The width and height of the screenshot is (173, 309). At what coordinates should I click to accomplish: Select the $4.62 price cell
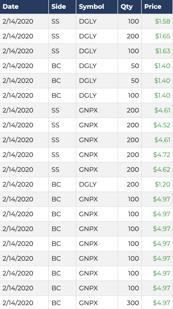[x=162, y=170]
